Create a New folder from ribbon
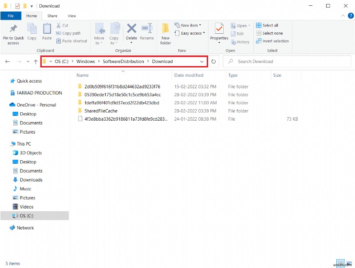Screen dimensions: 355x268 [166, 34]
